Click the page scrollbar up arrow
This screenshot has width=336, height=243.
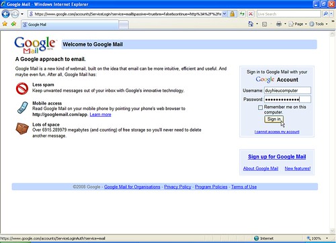coord(332,34)
